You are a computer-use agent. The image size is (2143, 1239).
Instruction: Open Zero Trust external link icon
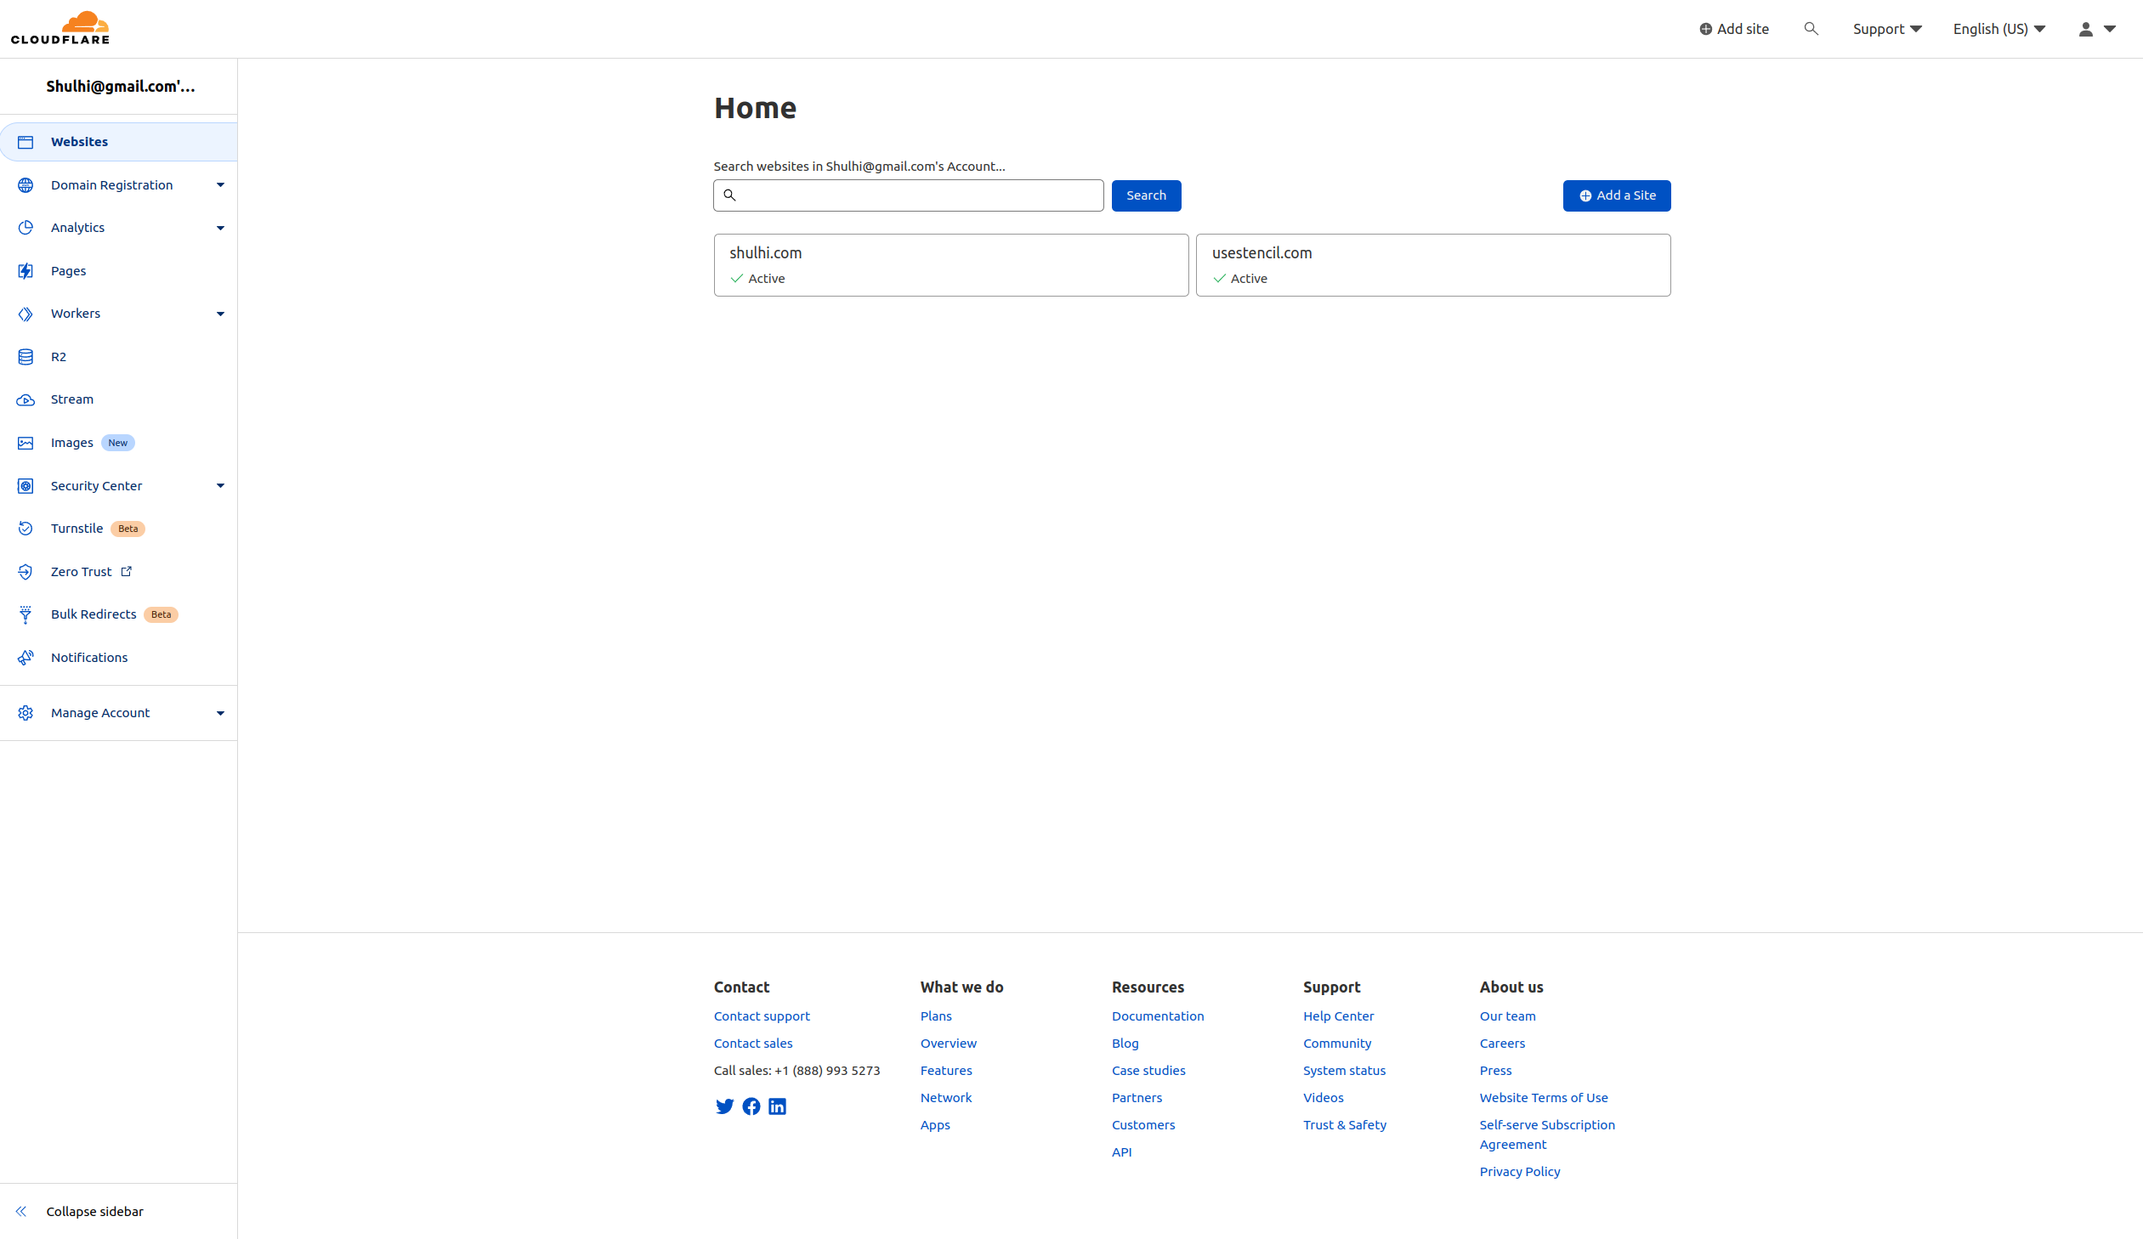pyautogui.click(x=127, y=571)
